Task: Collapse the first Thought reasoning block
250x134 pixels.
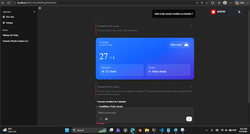Action: coord(192,26)
